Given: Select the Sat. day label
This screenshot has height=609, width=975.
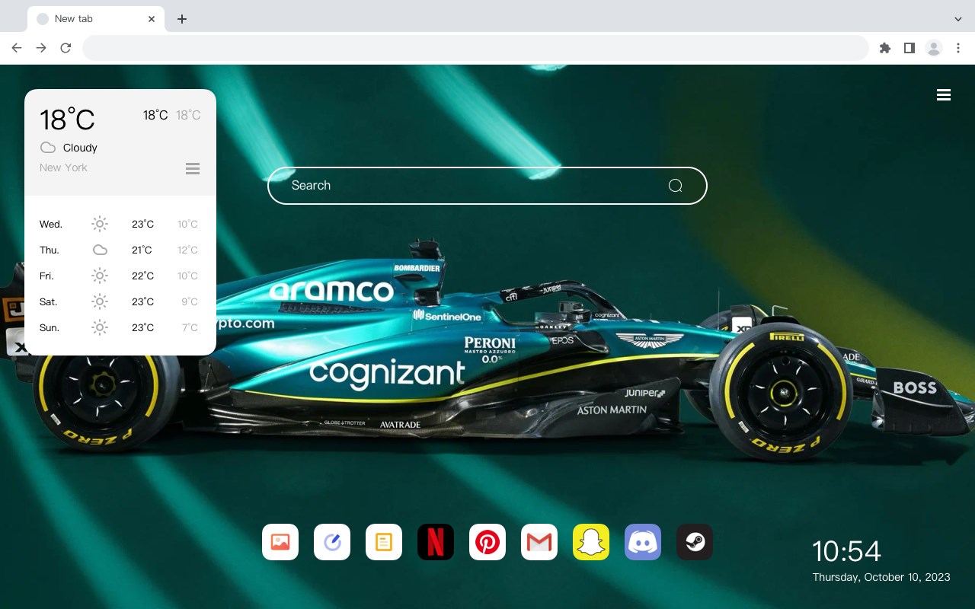Looking at the screenshot, I should point(49,301).
